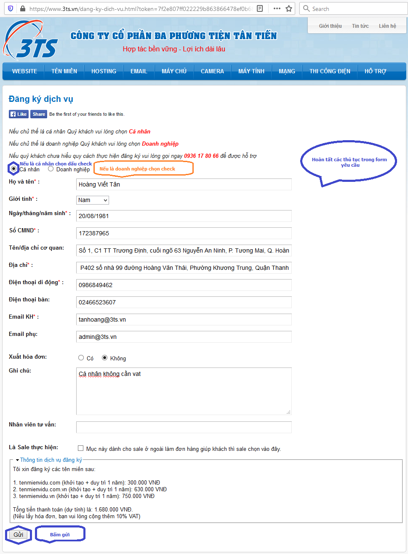Open the WEBSITE menu item

24,71
